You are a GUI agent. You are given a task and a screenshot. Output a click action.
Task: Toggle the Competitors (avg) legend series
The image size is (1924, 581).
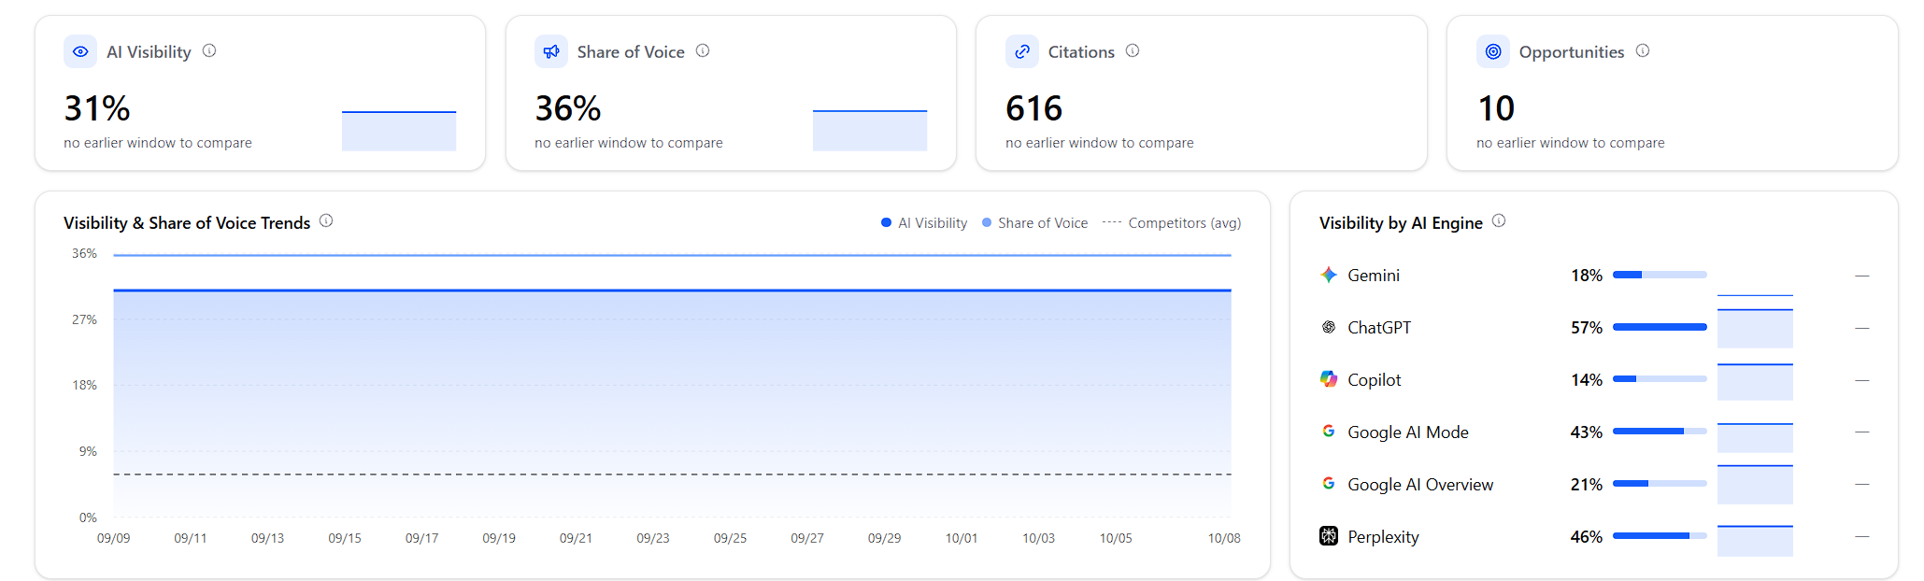pyautogui.click(x=1172, y=223)
